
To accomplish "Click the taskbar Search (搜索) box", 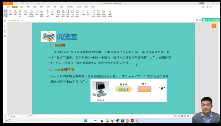I will pos(94,121).
